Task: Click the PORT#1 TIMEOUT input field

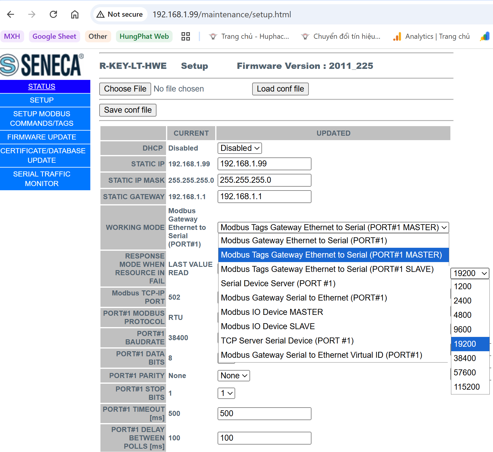Action: [x=264, y=414]
